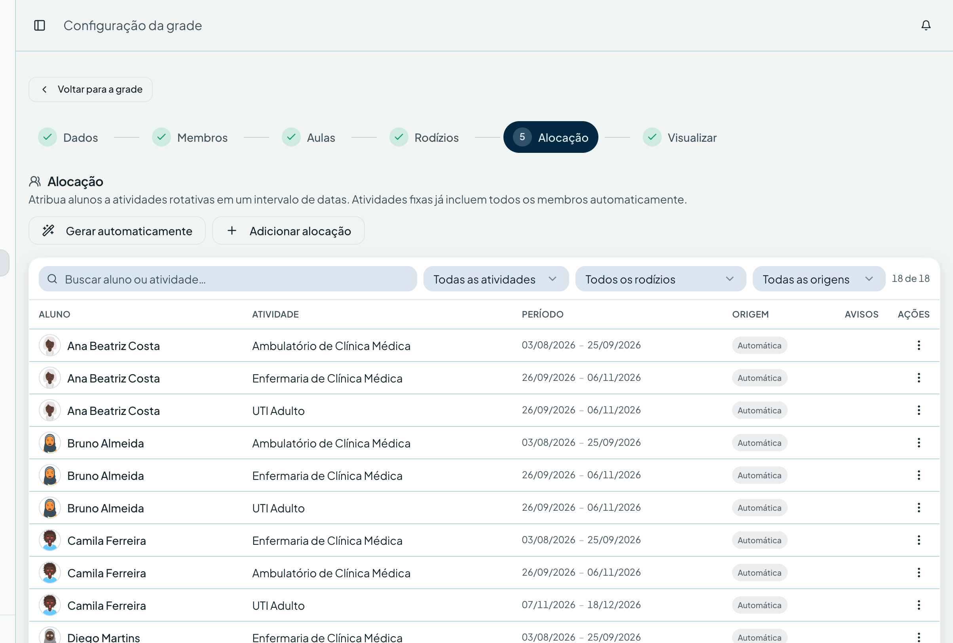
Task: Click Voltar para a grade button
Action: (x=91, y=89)
